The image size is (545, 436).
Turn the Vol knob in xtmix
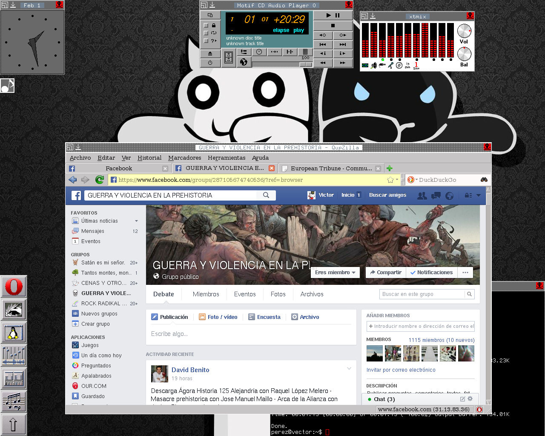(x=464, y=31)
